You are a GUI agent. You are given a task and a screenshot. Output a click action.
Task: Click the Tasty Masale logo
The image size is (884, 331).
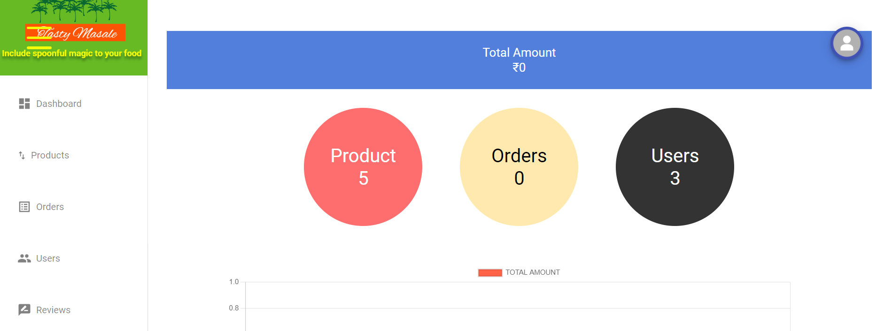[x=75, y=33]
